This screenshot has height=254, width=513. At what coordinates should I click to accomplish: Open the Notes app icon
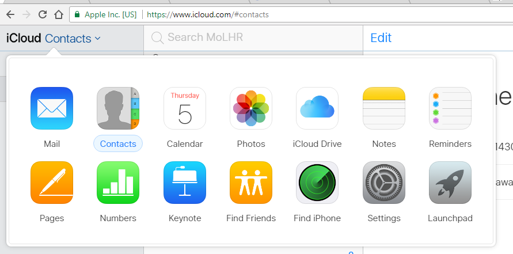(x=384, y=108)
